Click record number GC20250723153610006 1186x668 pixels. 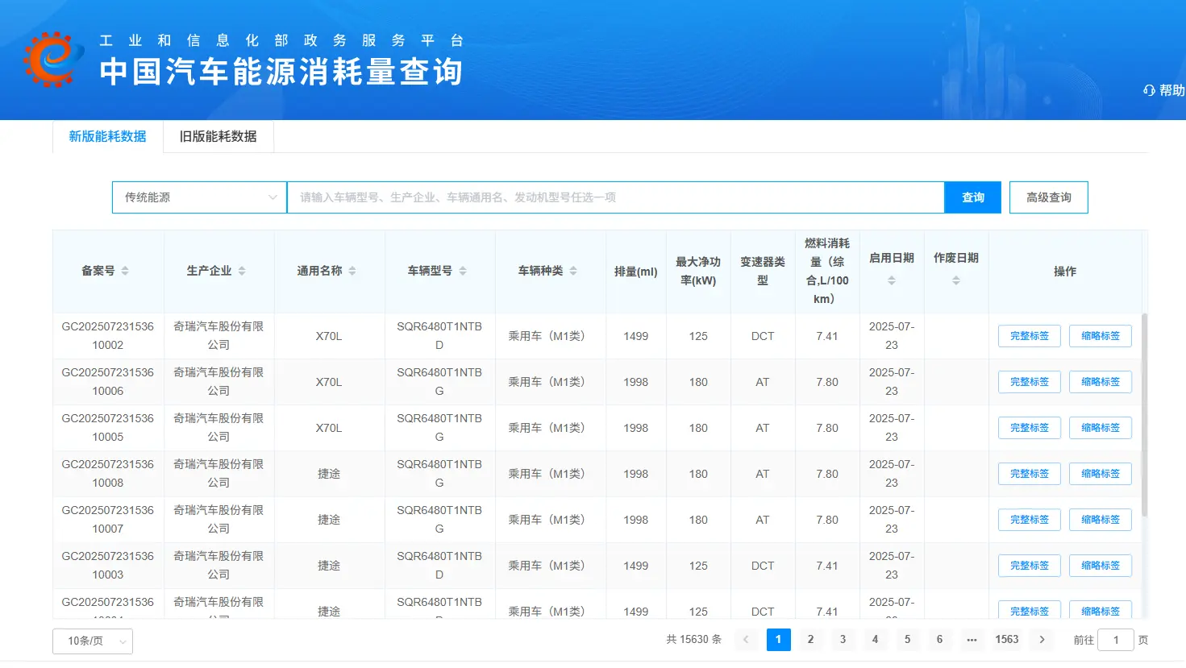108,382
